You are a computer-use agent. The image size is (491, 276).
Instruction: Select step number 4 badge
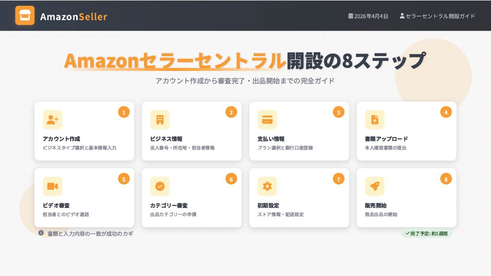446,113
